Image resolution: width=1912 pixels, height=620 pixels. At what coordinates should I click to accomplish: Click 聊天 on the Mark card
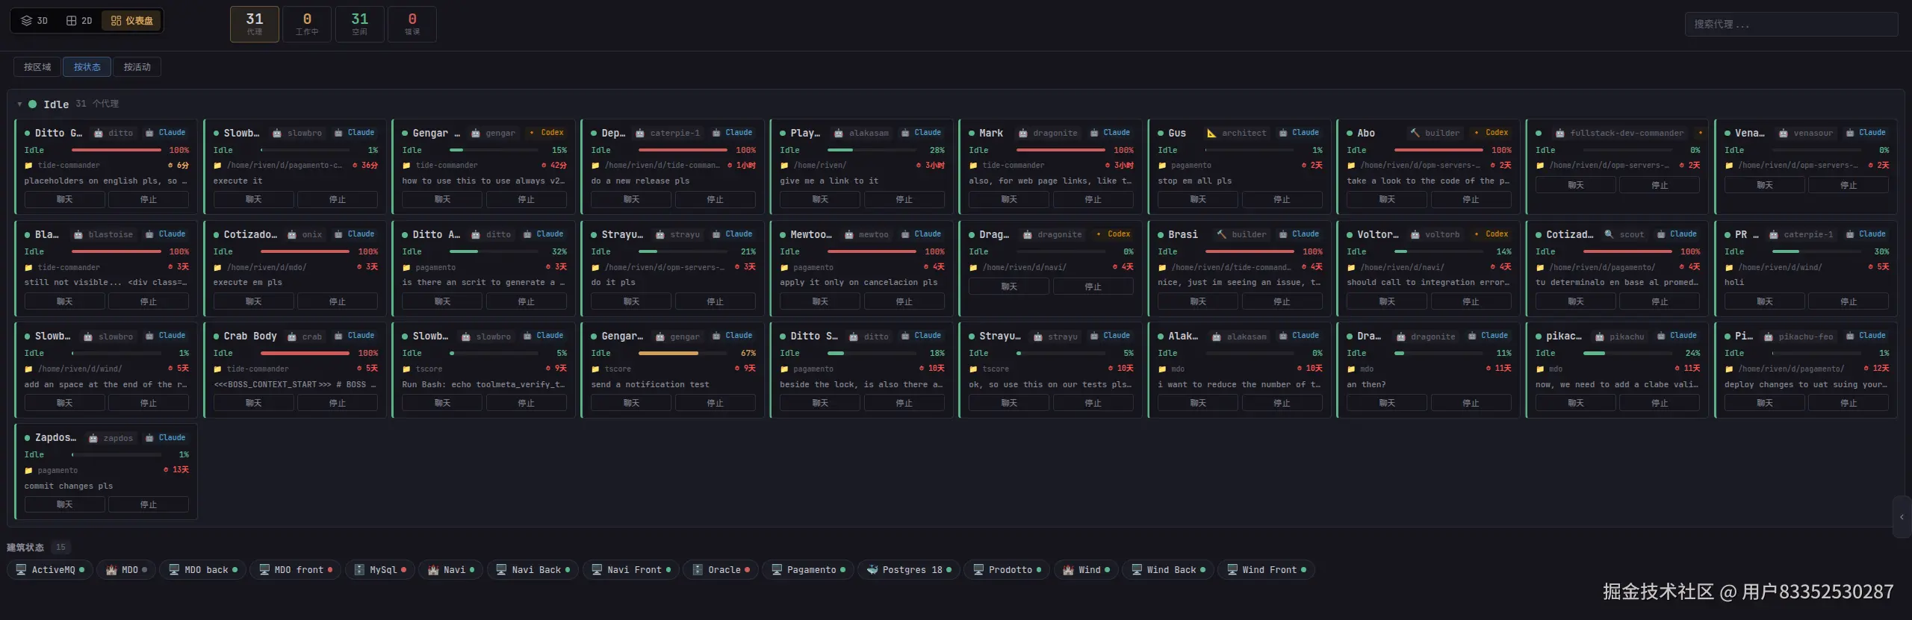pos(1009,200)
